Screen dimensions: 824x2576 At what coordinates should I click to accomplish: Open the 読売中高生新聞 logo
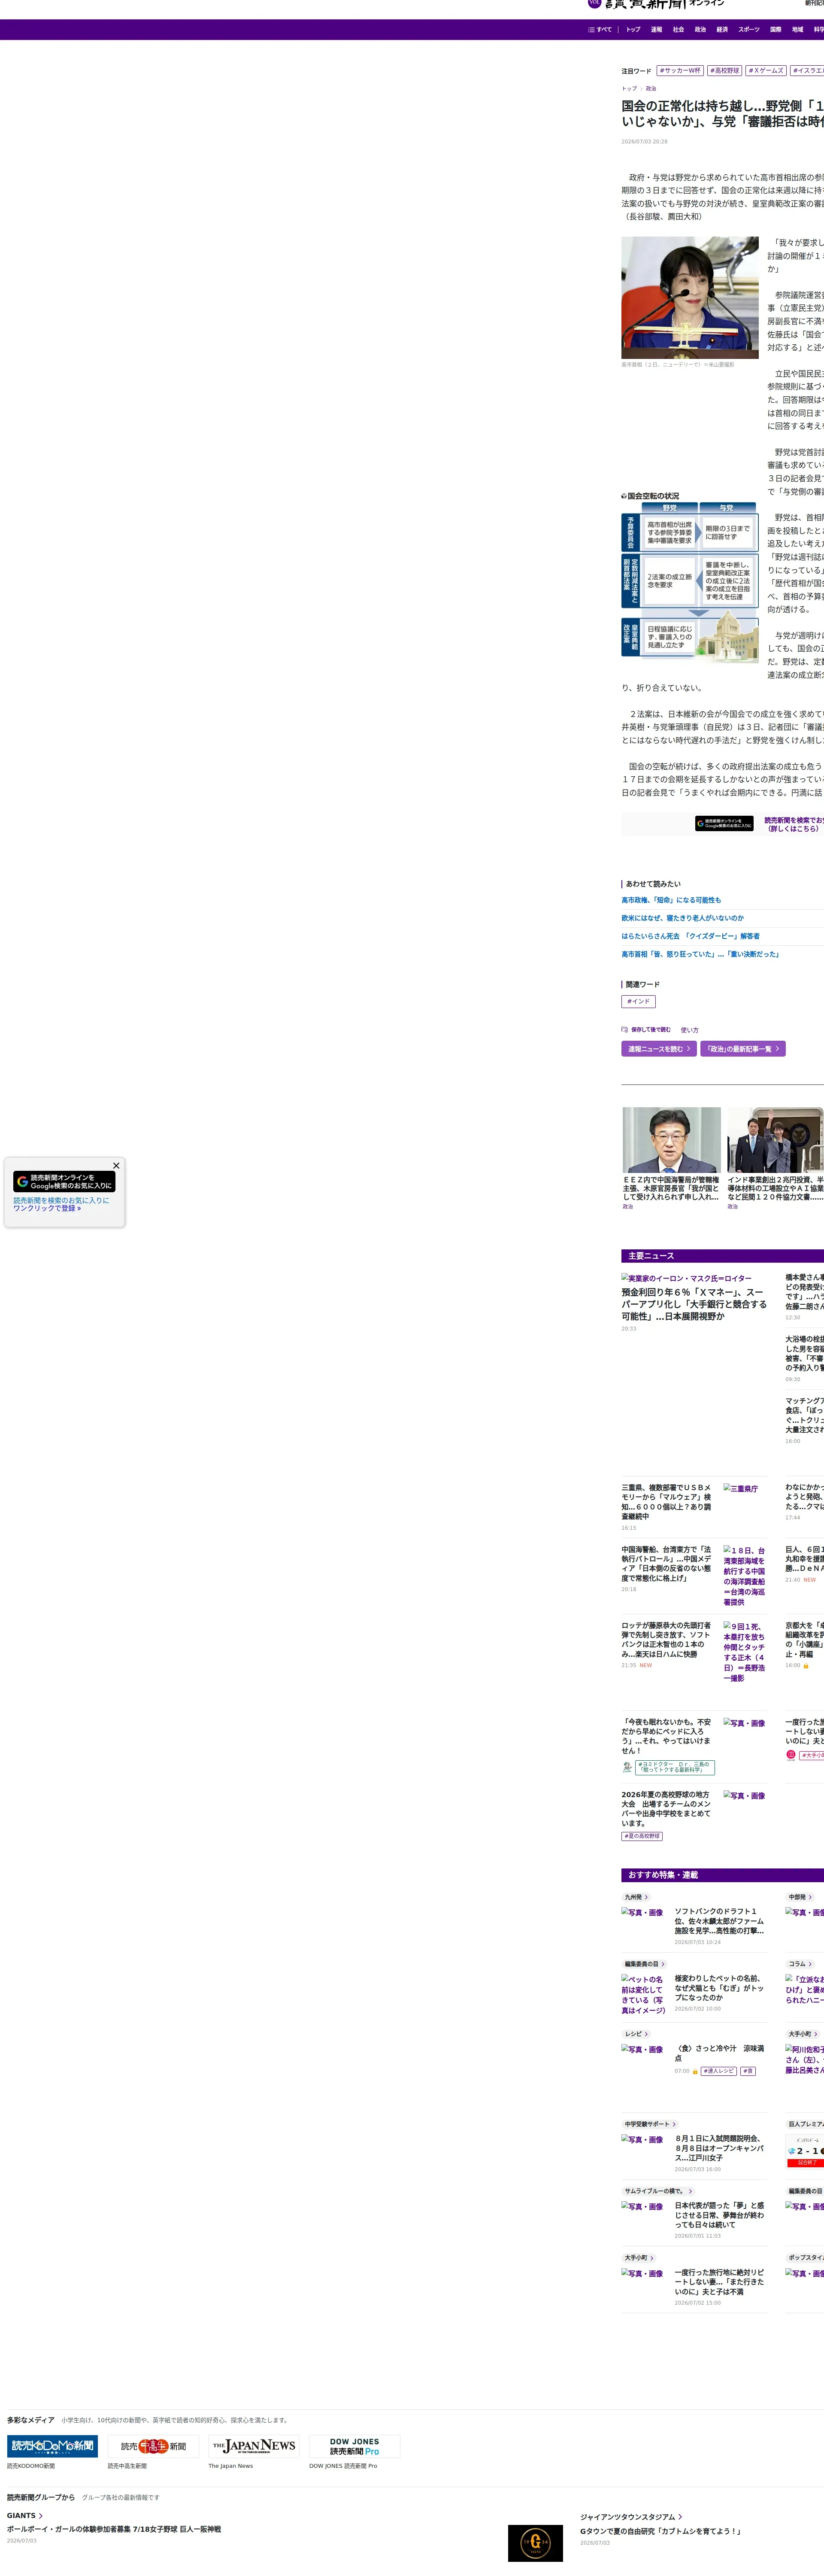(153, 2446)
